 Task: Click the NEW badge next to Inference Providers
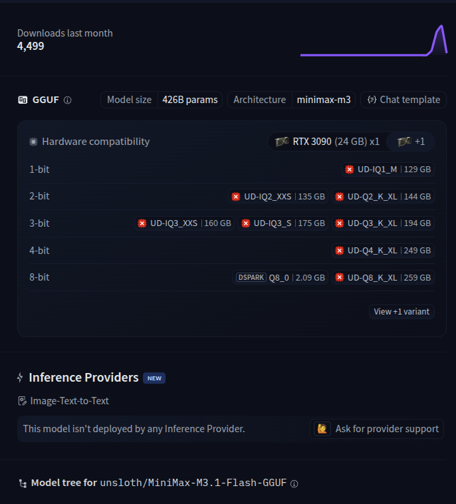[154, 378]
